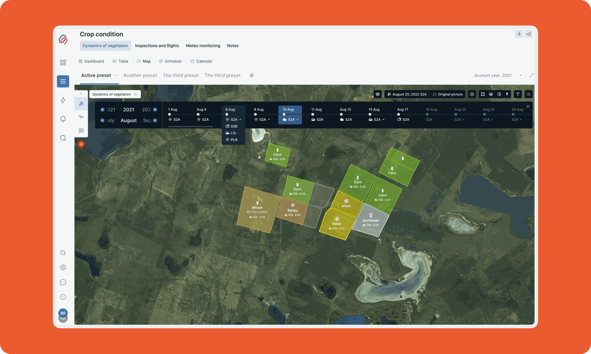Click the compass north arrow icon
Viewport: 591px width, 354px height.
click(x=507, y=94)
